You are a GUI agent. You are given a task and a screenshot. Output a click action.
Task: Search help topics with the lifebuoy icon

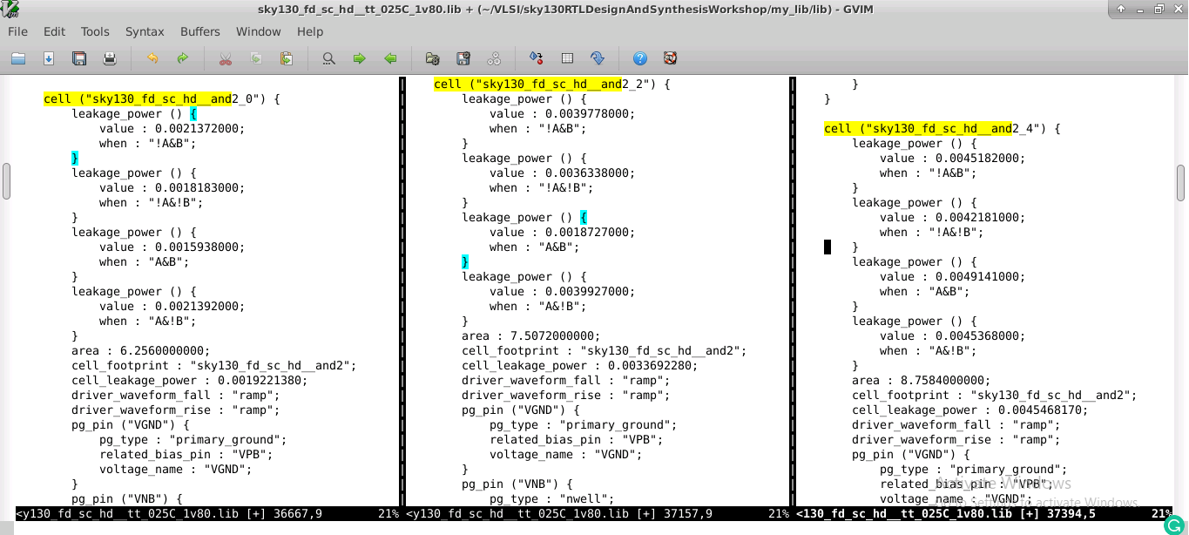tap(670, 58)
